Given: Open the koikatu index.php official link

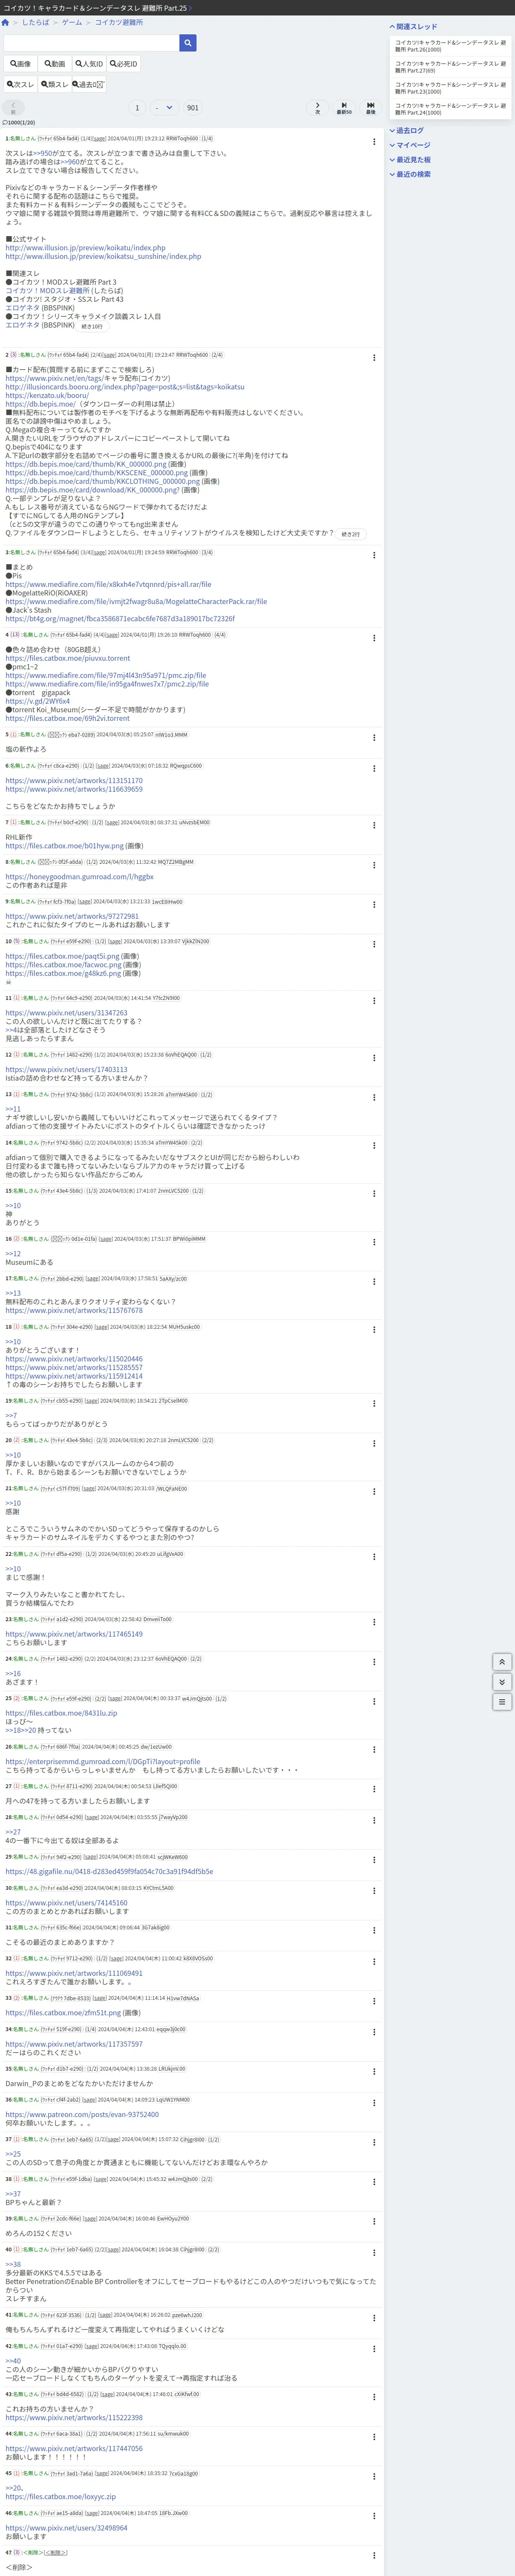Looking at the screenshot, I should [x=85, y=248].
